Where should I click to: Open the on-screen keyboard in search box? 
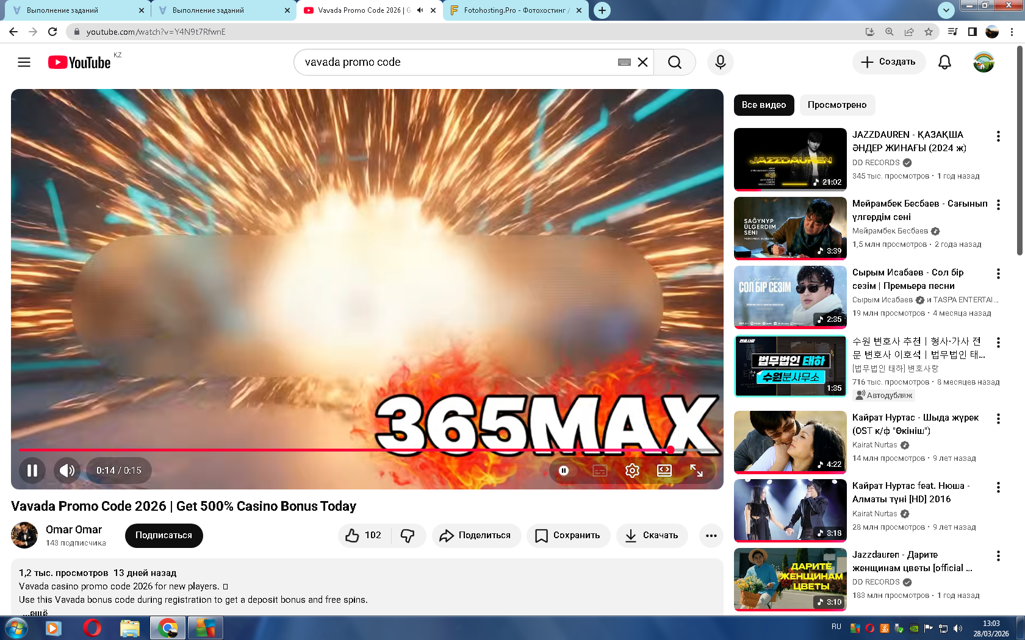[624, 62]
